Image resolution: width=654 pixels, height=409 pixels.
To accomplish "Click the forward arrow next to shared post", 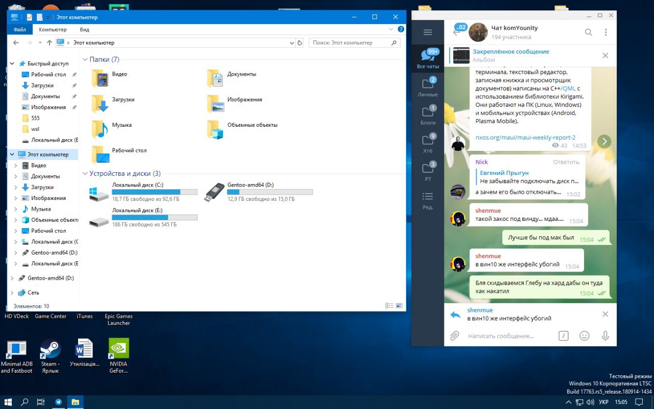I will 604,141.
